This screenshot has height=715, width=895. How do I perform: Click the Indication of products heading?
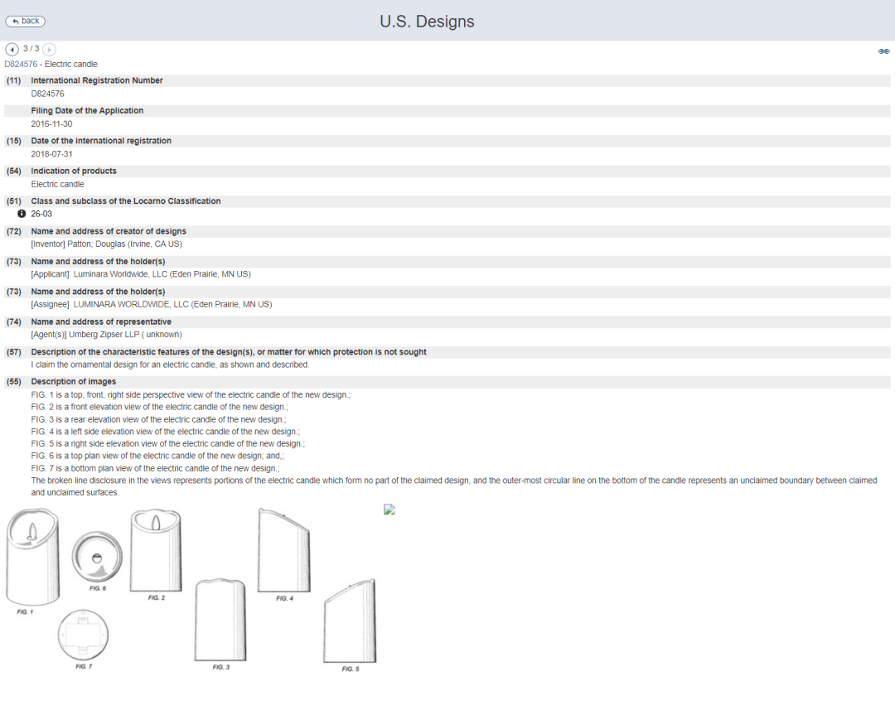tap(74, 172)
